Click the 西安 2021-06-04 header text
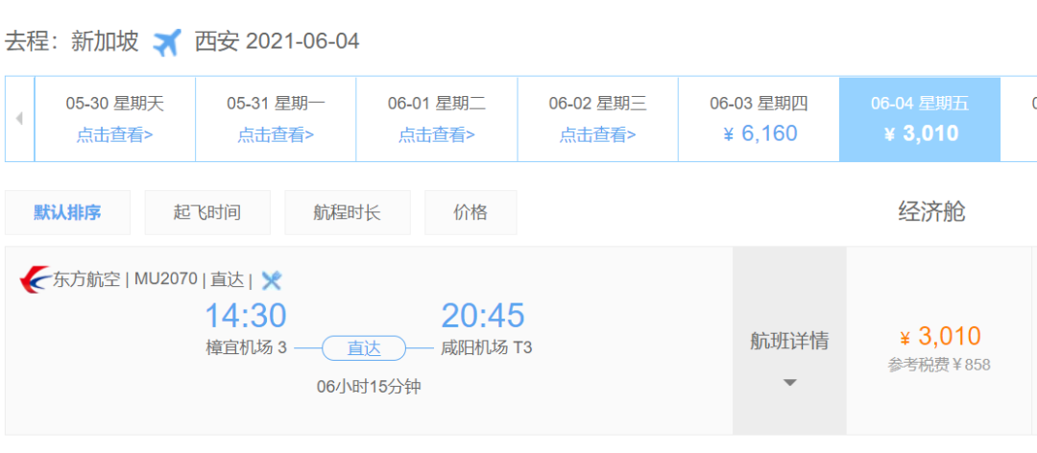 pos(277,42)
